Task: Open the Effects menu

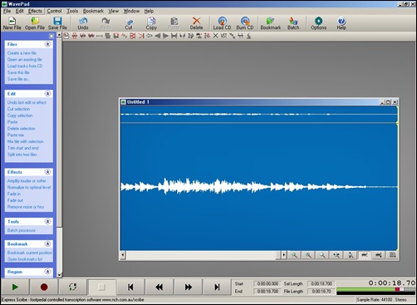Action: pyautogui.click(x=35, y=11)
